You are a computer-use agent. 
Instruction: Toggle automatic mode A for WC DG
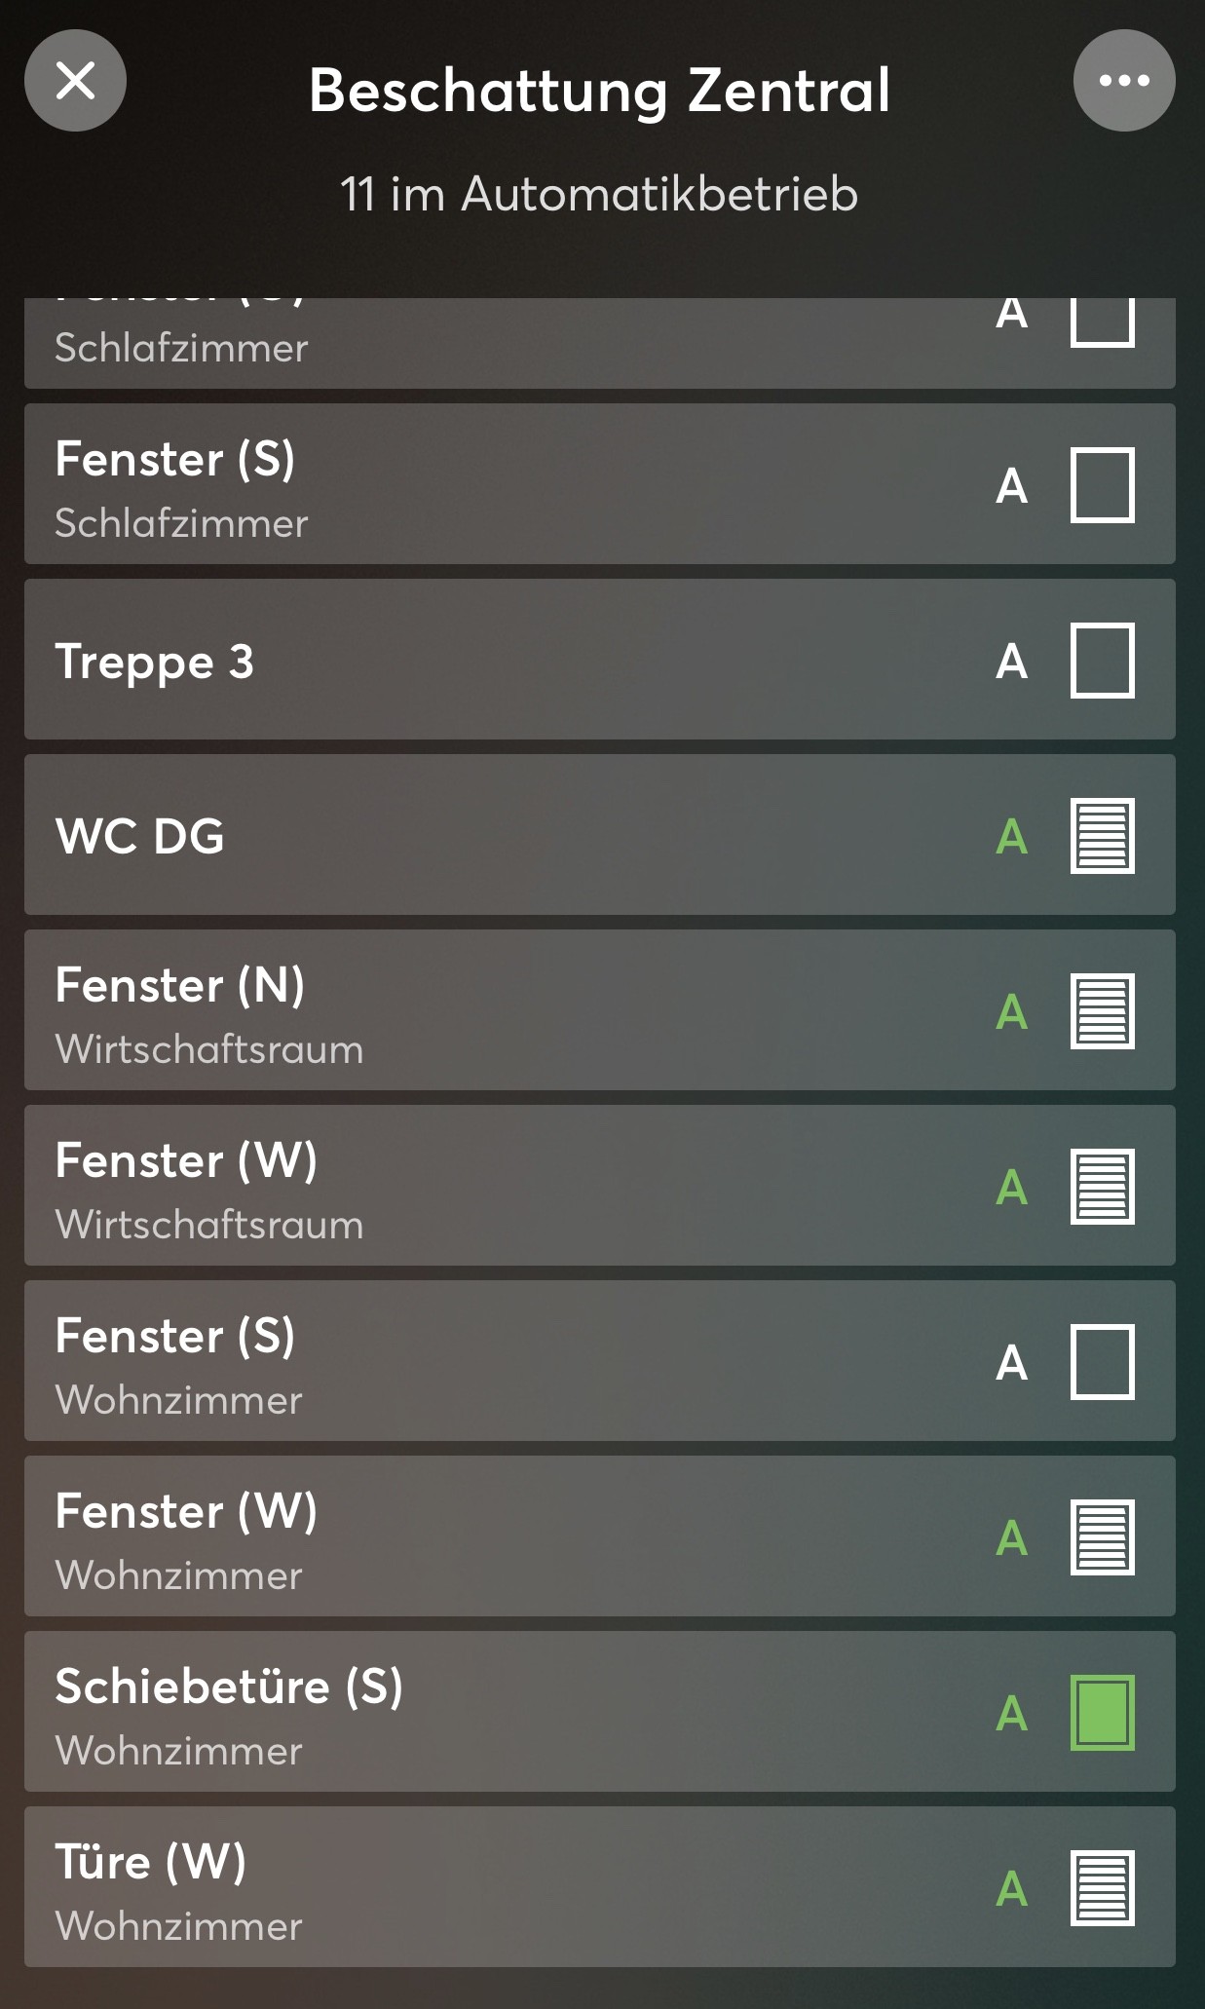1012,837
